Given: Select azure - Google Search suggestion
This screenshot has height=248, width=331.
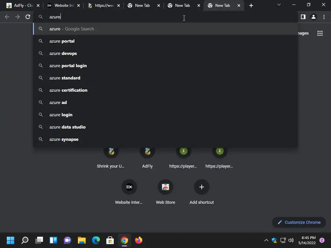Looking at the screenshot, I should click(x=165, y=29).
